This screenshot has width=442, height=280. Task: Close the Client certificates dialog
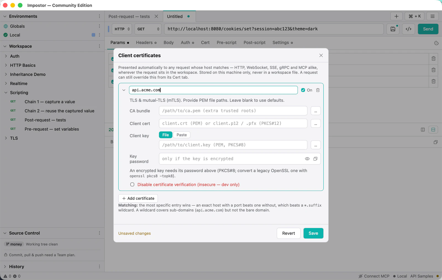321,55
